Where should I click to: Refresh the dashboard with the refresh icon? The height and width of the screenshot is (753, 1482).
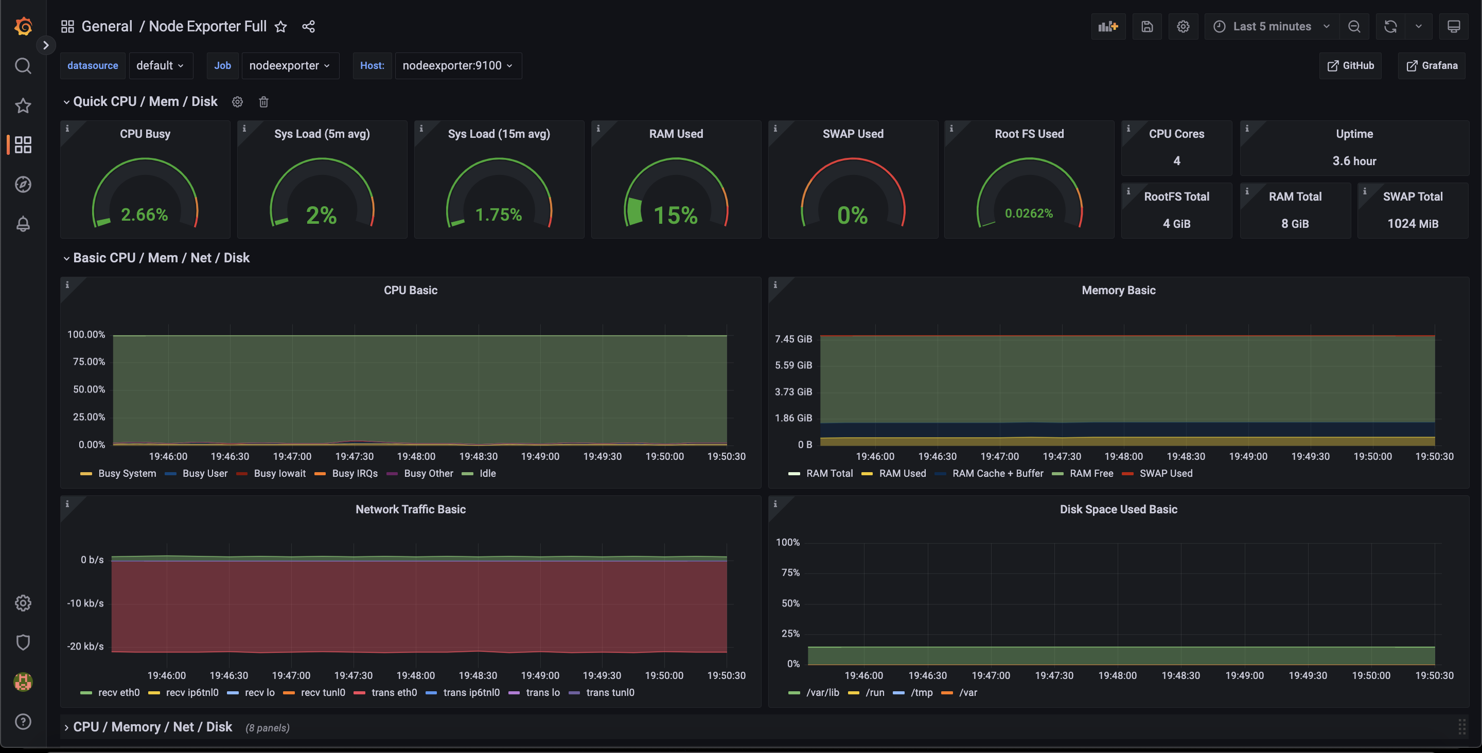click(x=1390, y=26)
